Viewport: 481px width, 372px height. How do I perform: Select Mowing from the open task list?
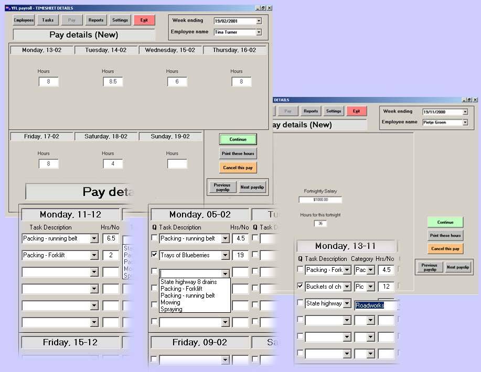[170, 302]
